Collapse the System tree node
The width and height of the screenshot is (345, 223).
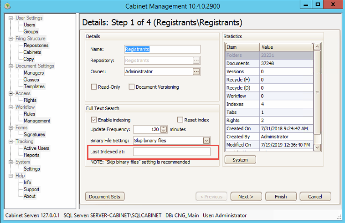10,162
